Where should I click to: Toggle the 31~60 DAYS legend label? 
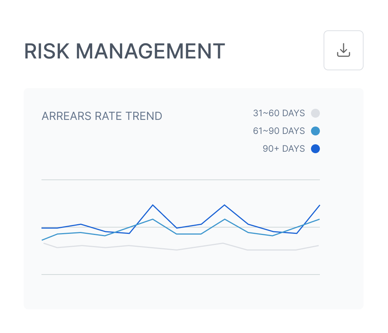click(x=279, y=113)
